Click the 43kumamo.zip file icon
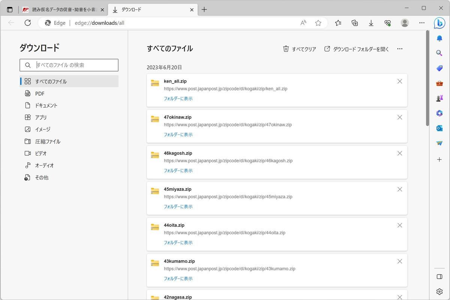This screenshot has height=300, width=450. coord(155,263)
